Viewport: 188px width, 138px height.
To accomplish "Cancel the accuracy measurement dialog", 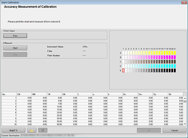I will click(175, 130).
